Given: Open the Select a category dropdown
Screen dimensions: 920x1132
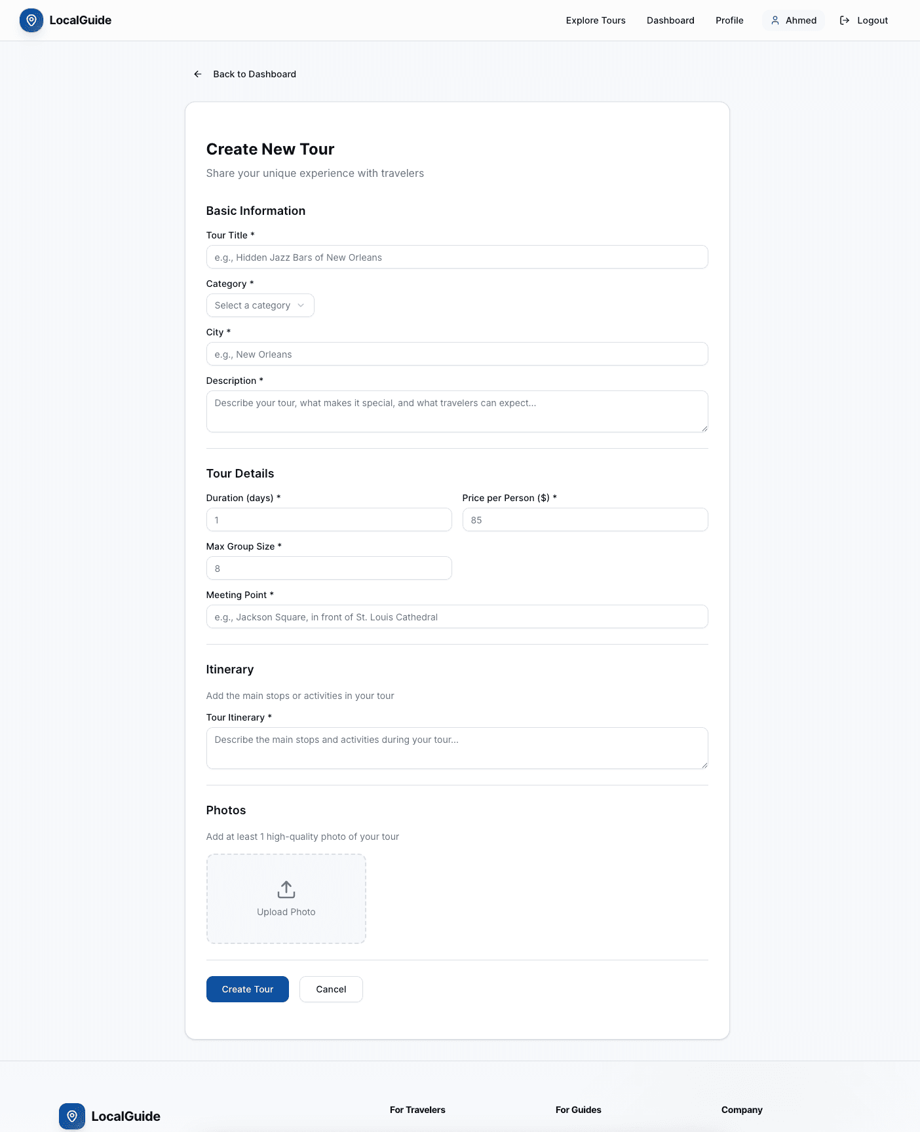Looking at the screenshot, I should [259, 305].
